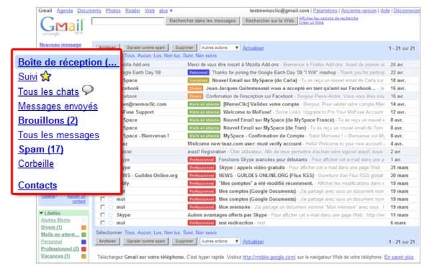Image resolution: width=427 pixels, height=267 pixels.
Task: Go to Spam (17) folder
Action: pos(41,149)
